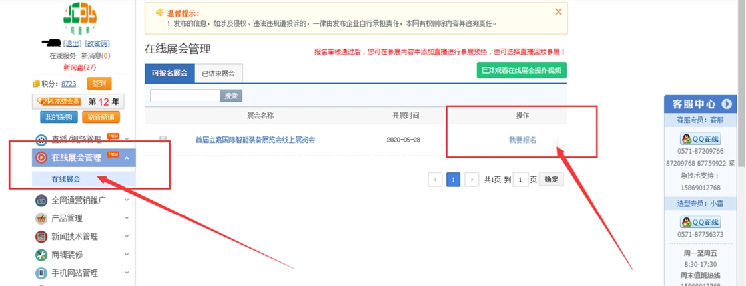
Task: Click the 全网通营销推广 sidebar icon
Action: (41, 200)
